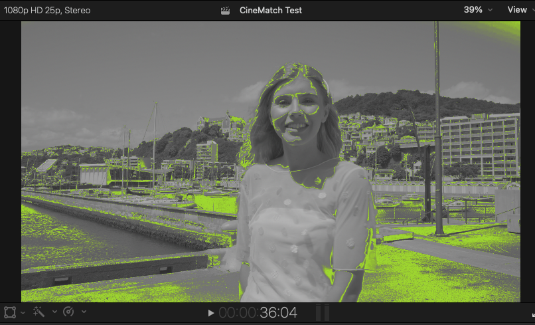The image size is (535, 325).
Task: Click the woman's face in the viewer
Action: (x=293, y=110)
